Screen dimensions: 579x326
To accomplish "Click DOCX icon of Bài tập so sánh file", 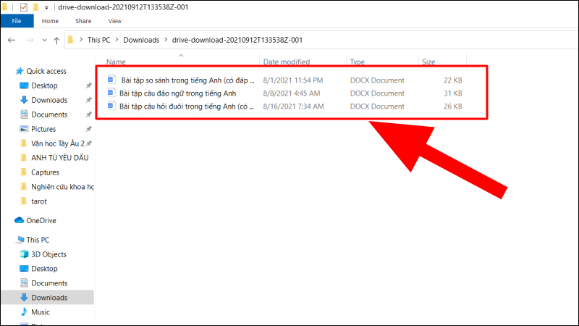I will coord(111,79).
